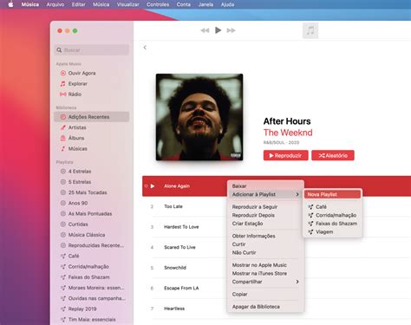411x325 pixels.
Task: Go back with the chevron arrow
Action: (145, 48)
